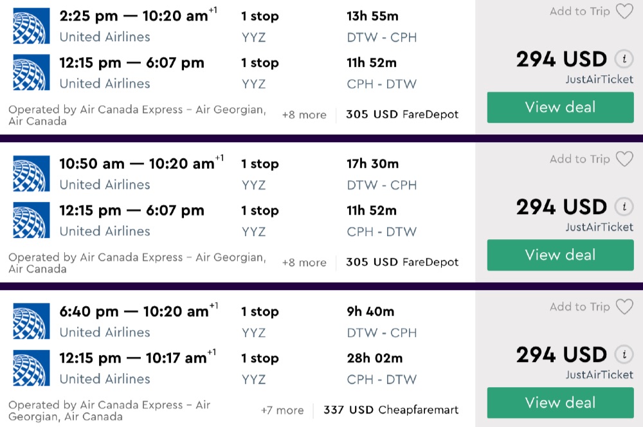The image size is (643, 427).
Task: Expand +8 more providers on second result
Action: [x=304, y=263]
